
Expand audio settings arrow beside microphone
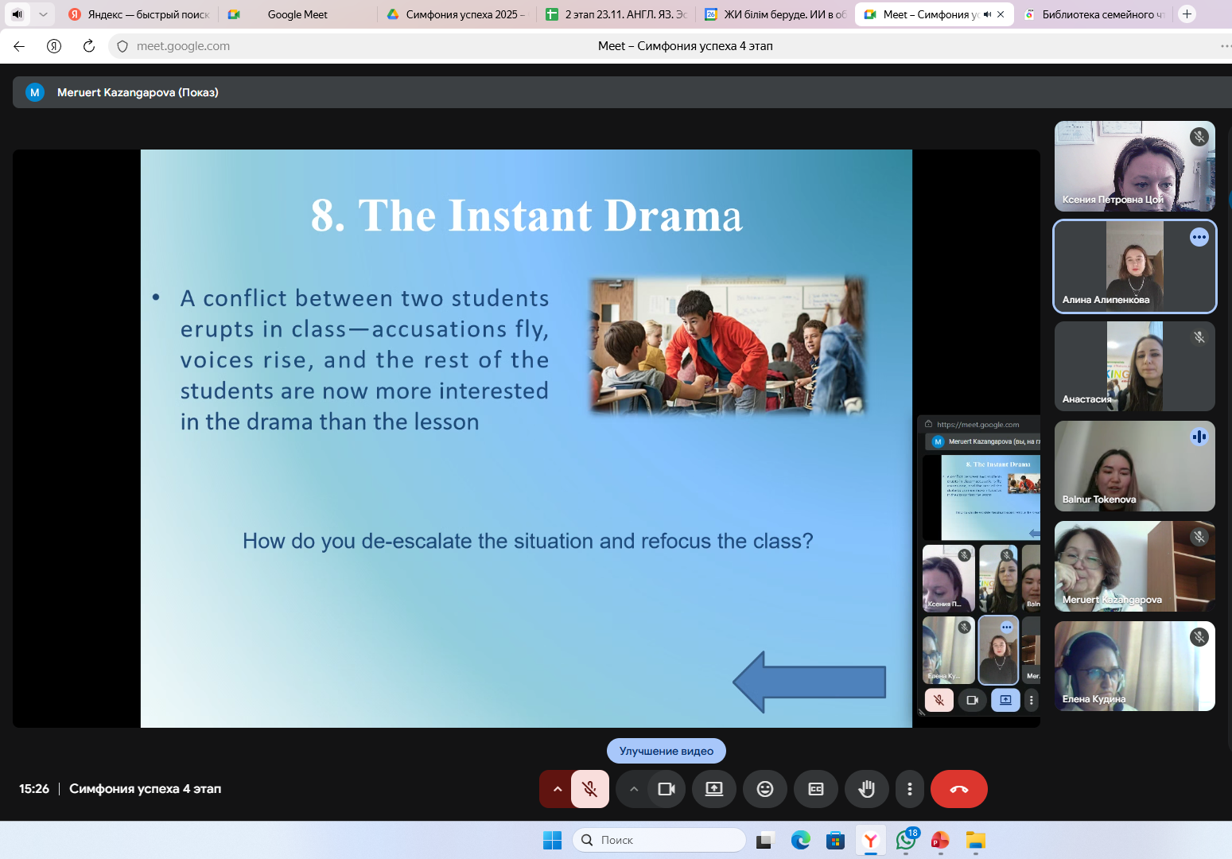(557, 789)
